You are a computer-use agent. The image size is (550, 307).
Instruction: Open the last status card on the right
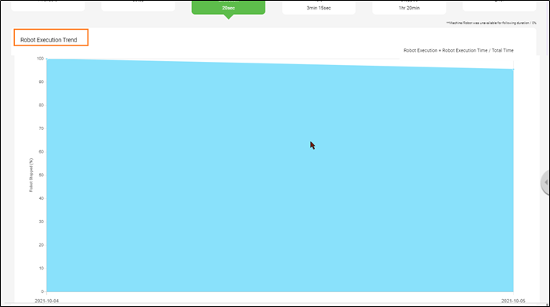499,5
